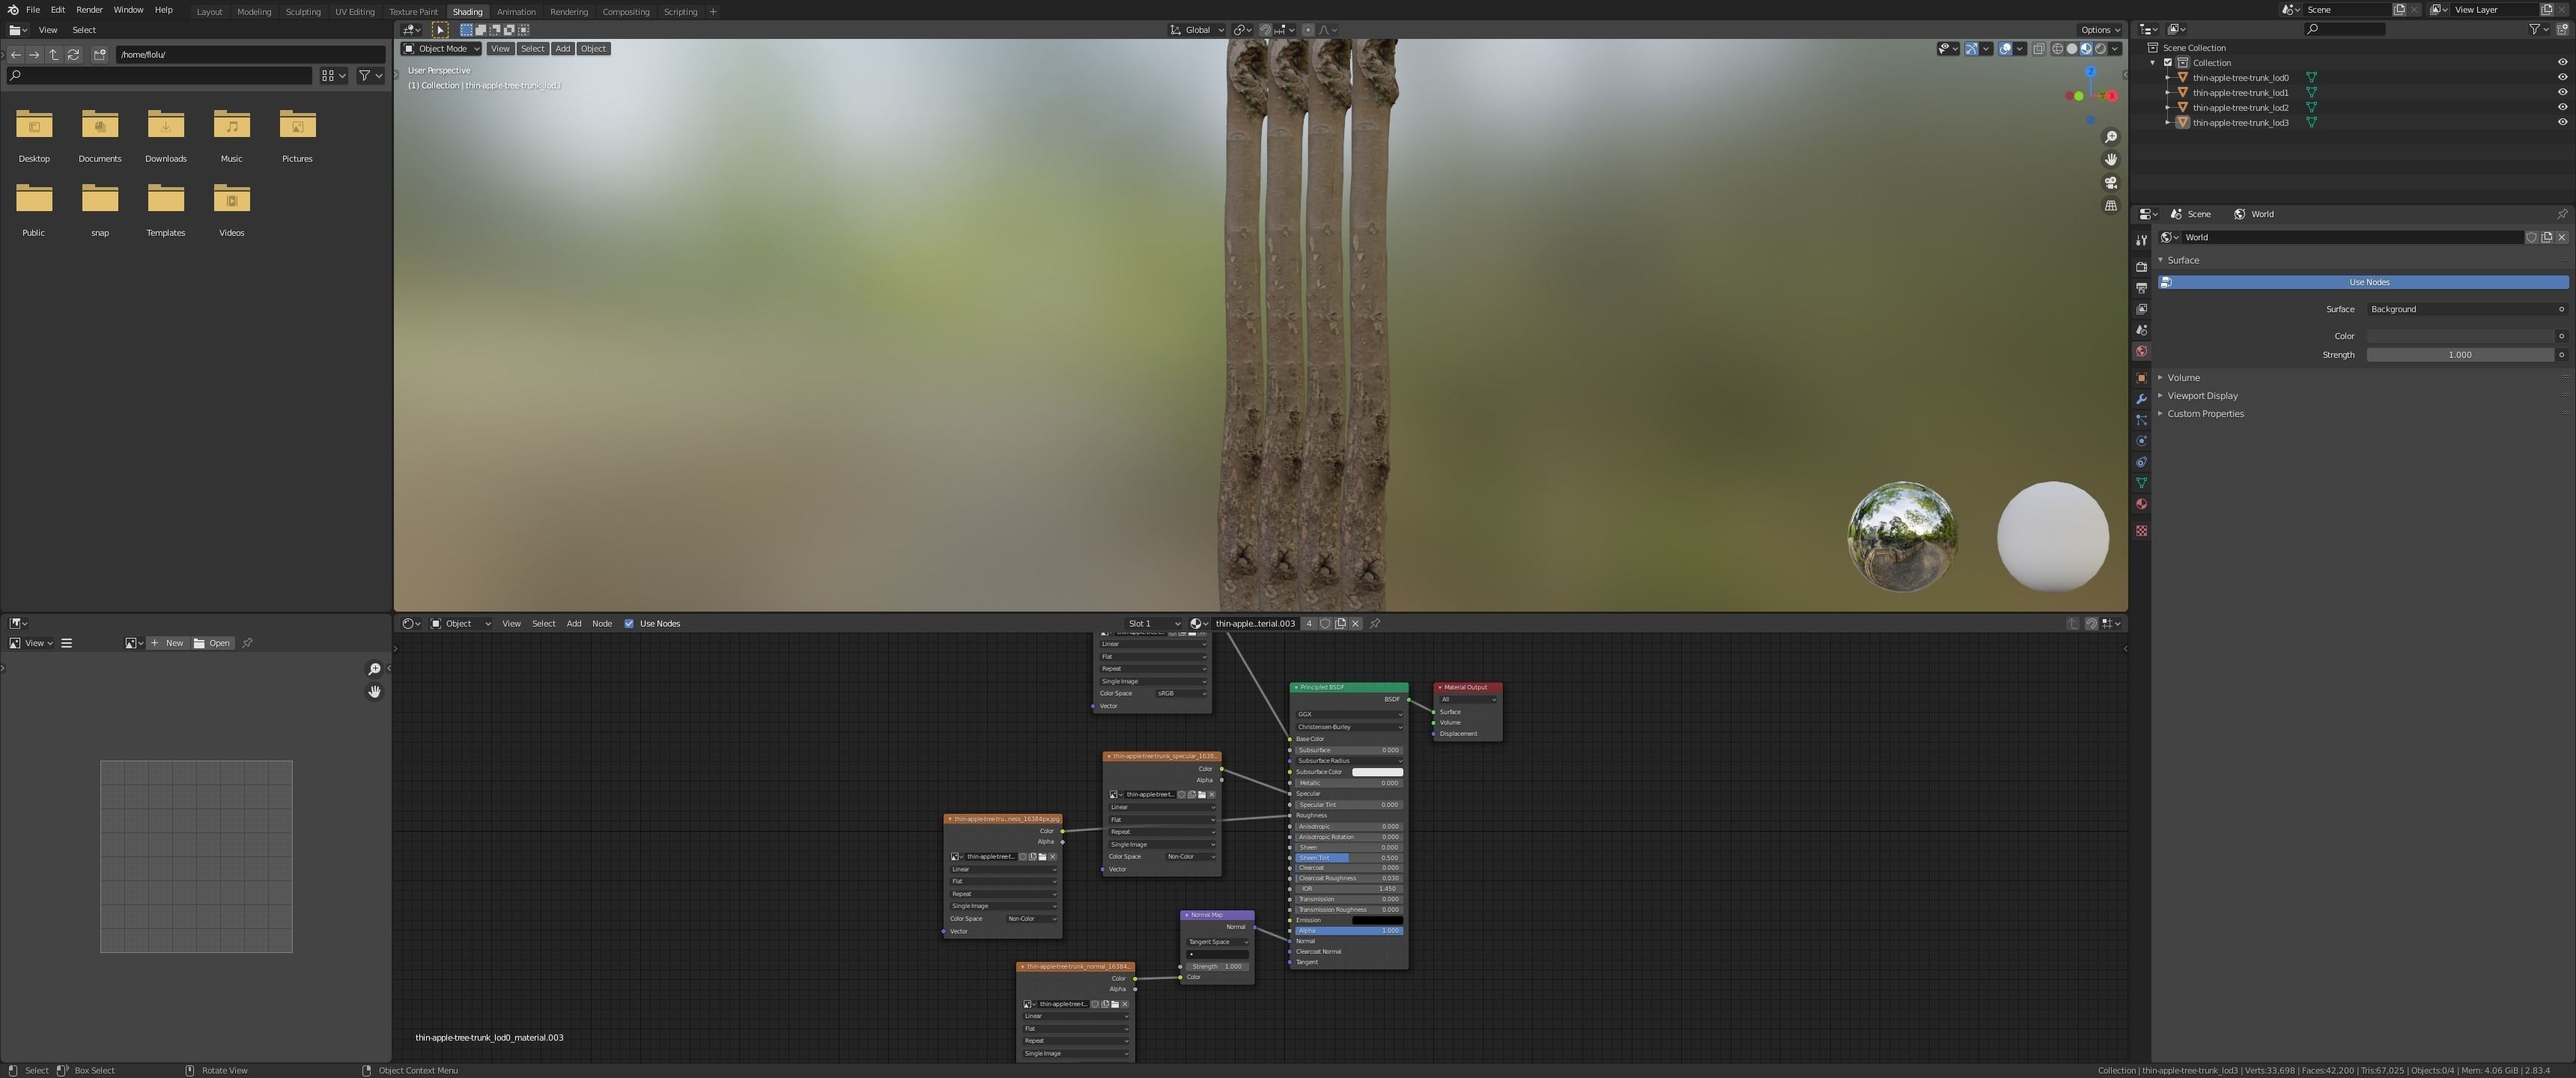Click the pan view hand icon in viewport
Image resolution: width=2576 pixels, height=1078 pixels.
click(2111, 160)
